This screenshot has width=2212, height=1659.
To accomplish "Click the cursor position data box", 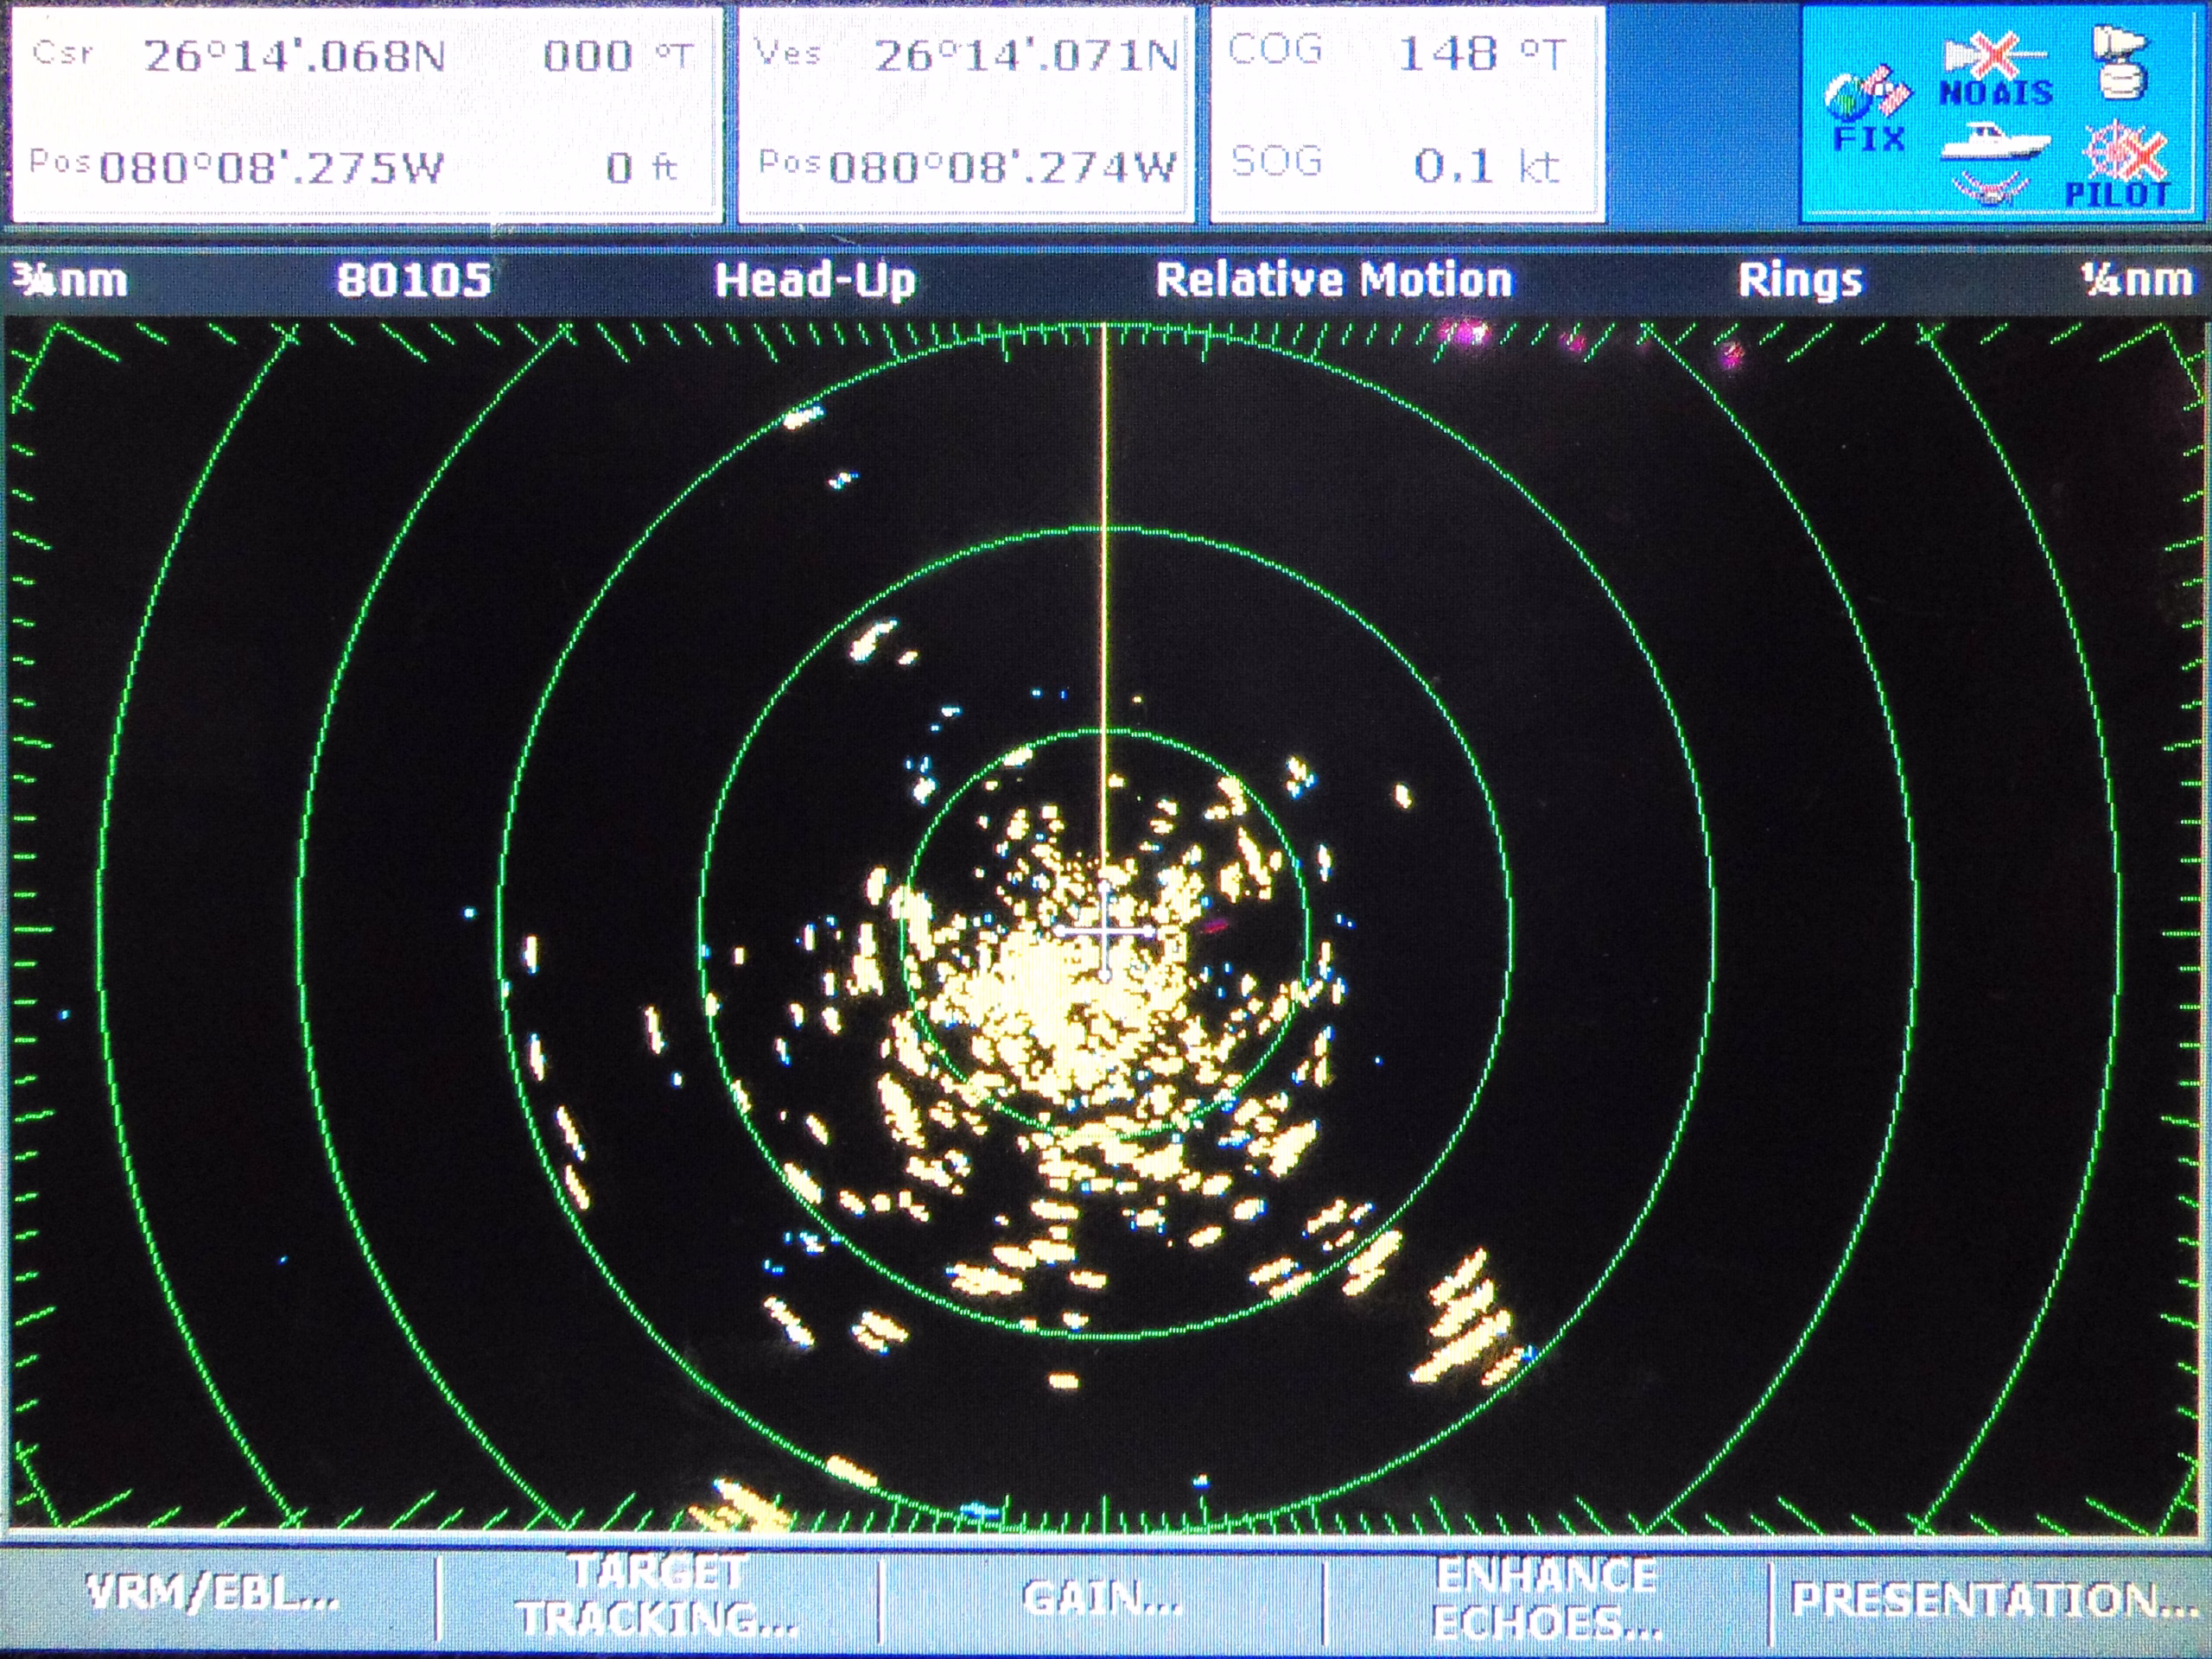I will point(366,112).
